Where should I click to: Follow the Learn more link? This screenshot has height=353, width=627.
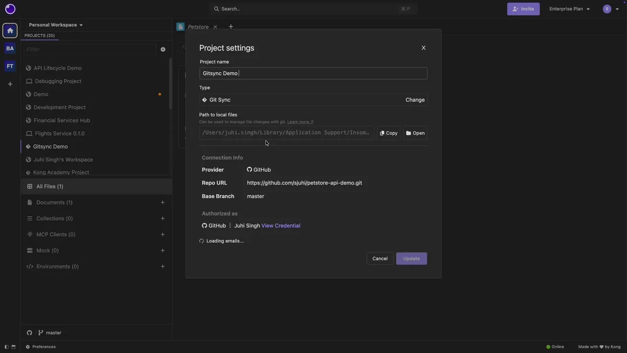click(x=300, y=122)
